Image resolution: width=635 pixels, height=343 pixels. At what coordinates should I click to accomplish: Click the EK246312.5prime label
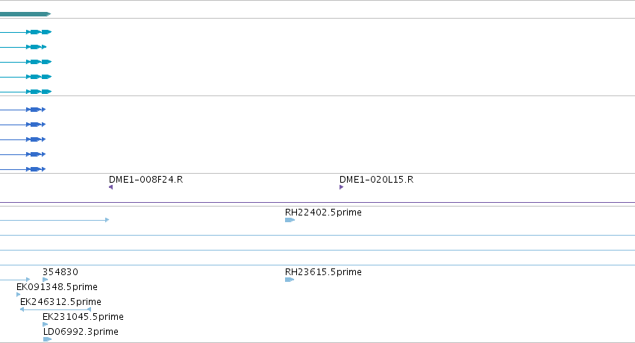tap(60, 302)
